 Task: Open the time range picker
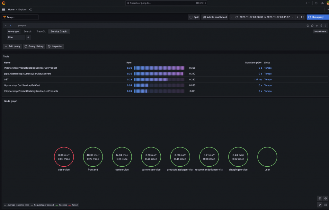click(x=264, y=17)
